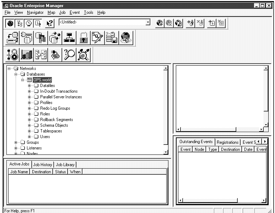Image resolution: width=275 pixels, height=213 pixels.
Task: Launch Data Manager plug-and-database icon
Action: 27,38
